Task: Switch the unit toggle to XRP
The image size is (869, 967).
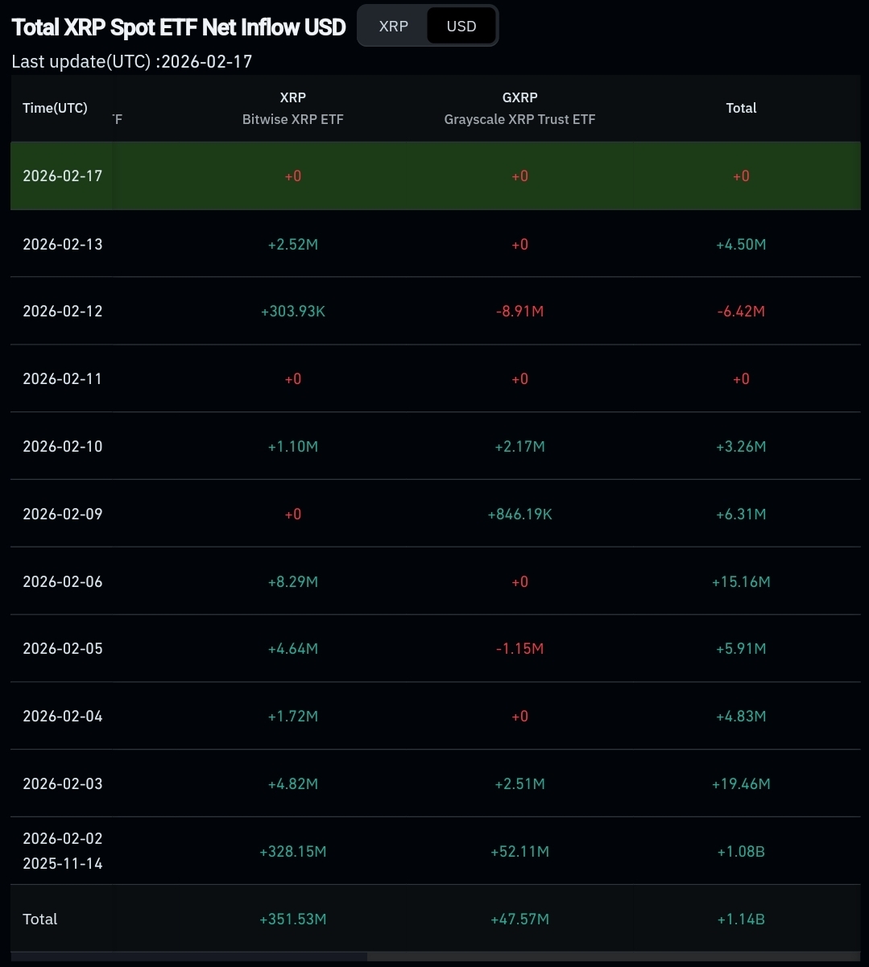Action: [393, 27]
